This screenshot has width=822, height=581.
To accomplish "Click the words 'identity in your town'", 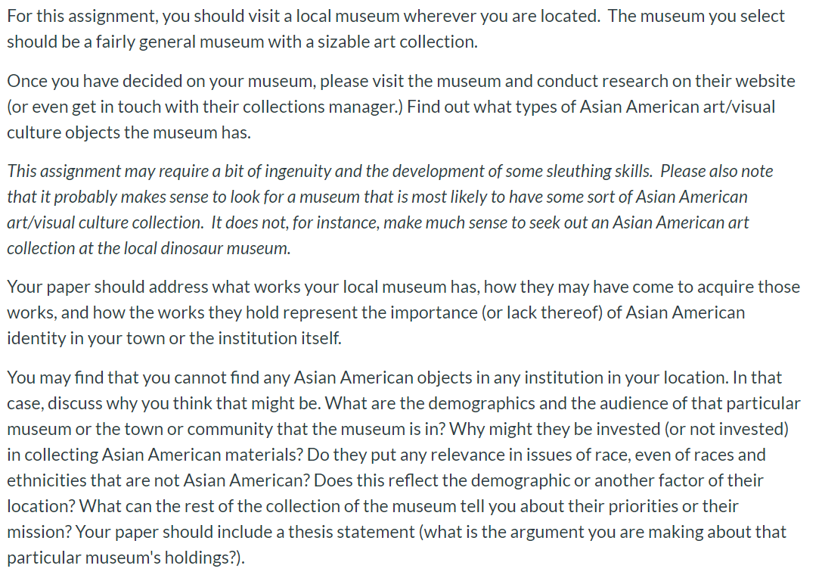I will 85,339.
